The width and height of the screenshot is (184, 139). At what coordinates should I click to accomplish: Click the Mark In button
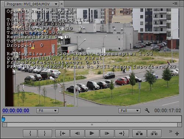click(x=30, y=133)
